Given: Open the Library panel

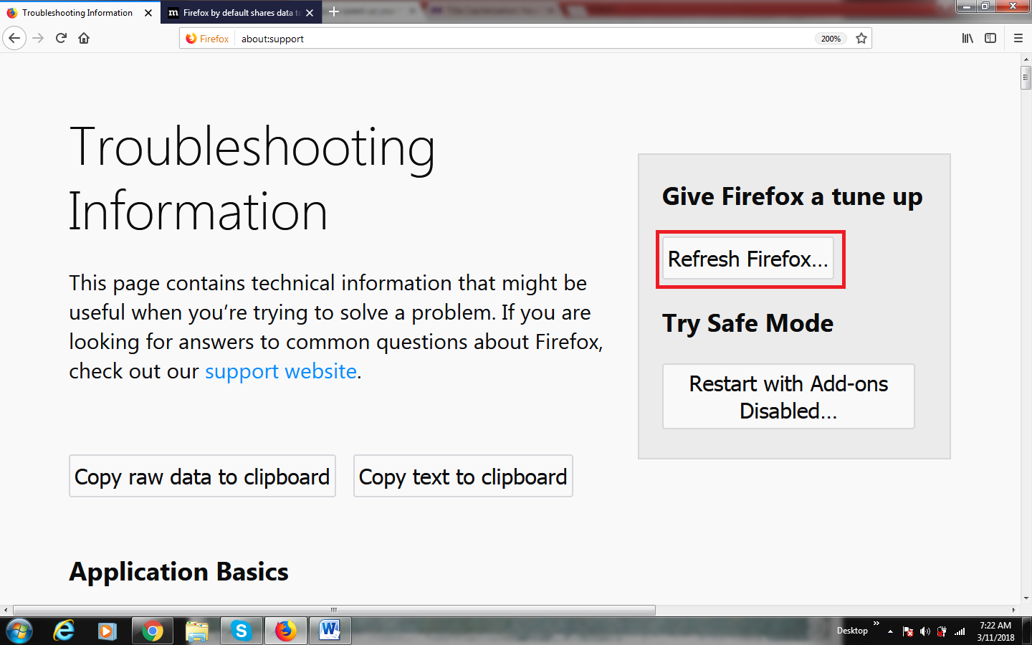Looking at the screenshot, I should click(967, 38).
